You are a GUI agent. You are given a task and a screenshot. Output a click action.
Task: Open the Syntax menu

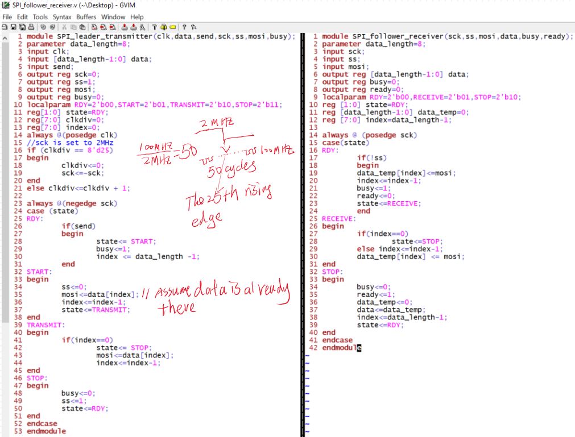pyautogui.click(x=62, y=17)
